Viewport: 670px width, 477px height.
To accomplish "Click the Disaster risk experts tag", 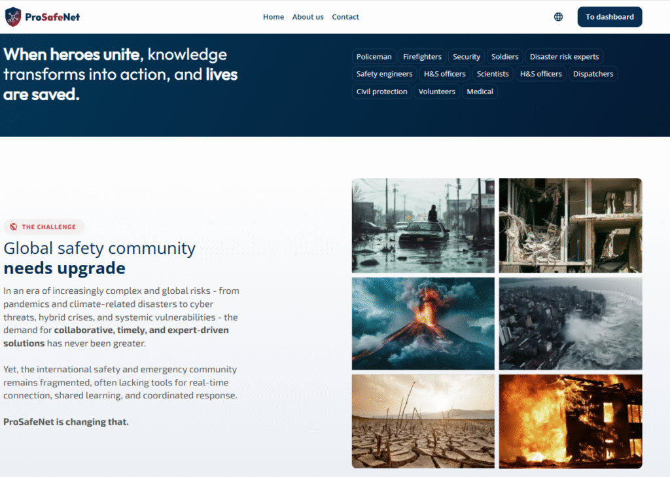I will click(564, 57).
